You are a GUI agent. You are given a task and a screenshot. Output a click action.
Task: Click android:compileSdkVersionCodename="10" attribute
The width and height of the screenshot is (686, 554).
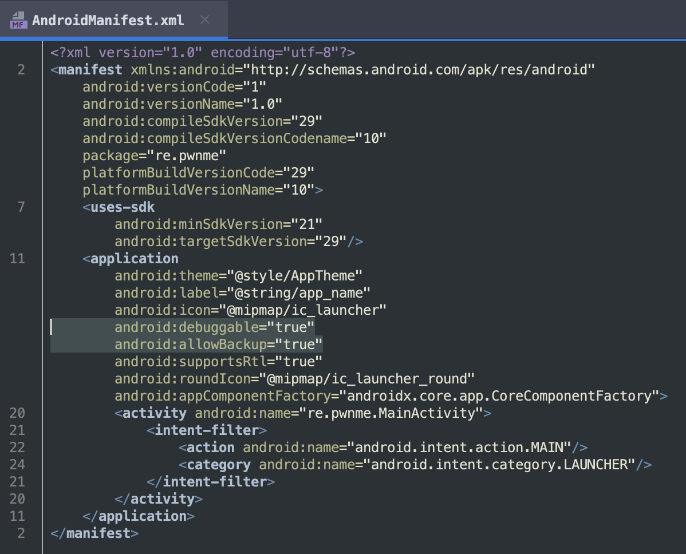point(234,138)
